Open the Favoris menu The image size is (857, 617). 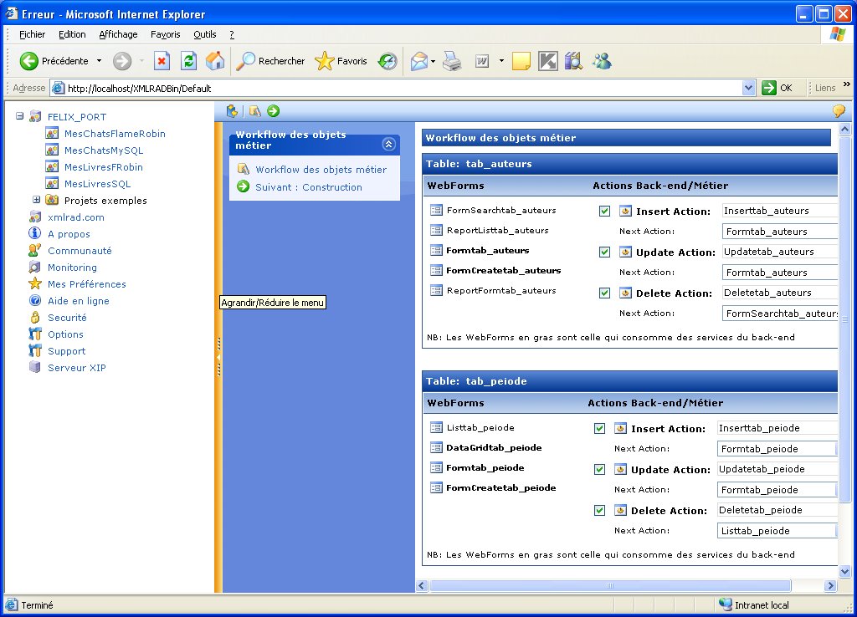[165, 34]
